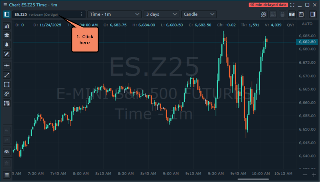Select the trend line drawing tool
Screen dimensions: 320x182
pyautogui.click(x=7, y=75)
